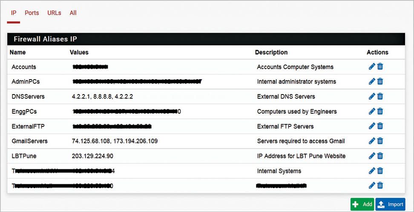Delete the Accounts alias

pos(380,67)
